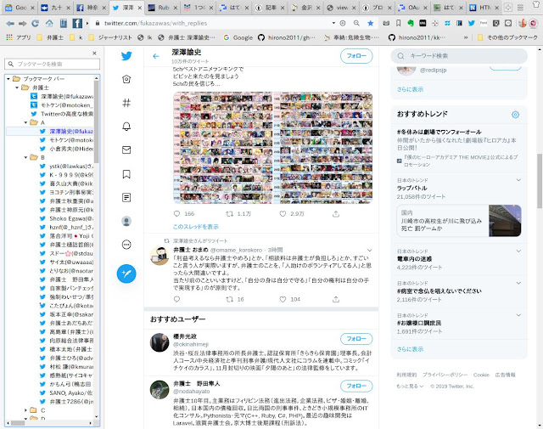
Task: Switch to the OAu browser tab
Action: [x=413, y=8]
